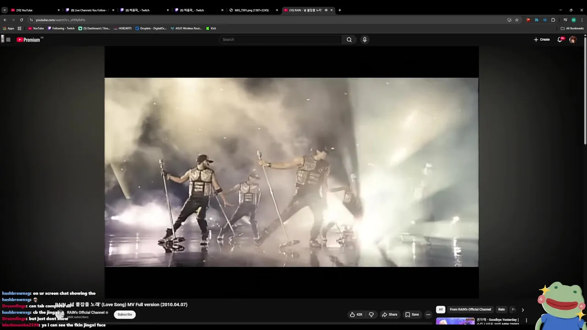Subscribe to RAIN's Official Channel
Viewport: 587px width, 330px height.
coord(125,314)
